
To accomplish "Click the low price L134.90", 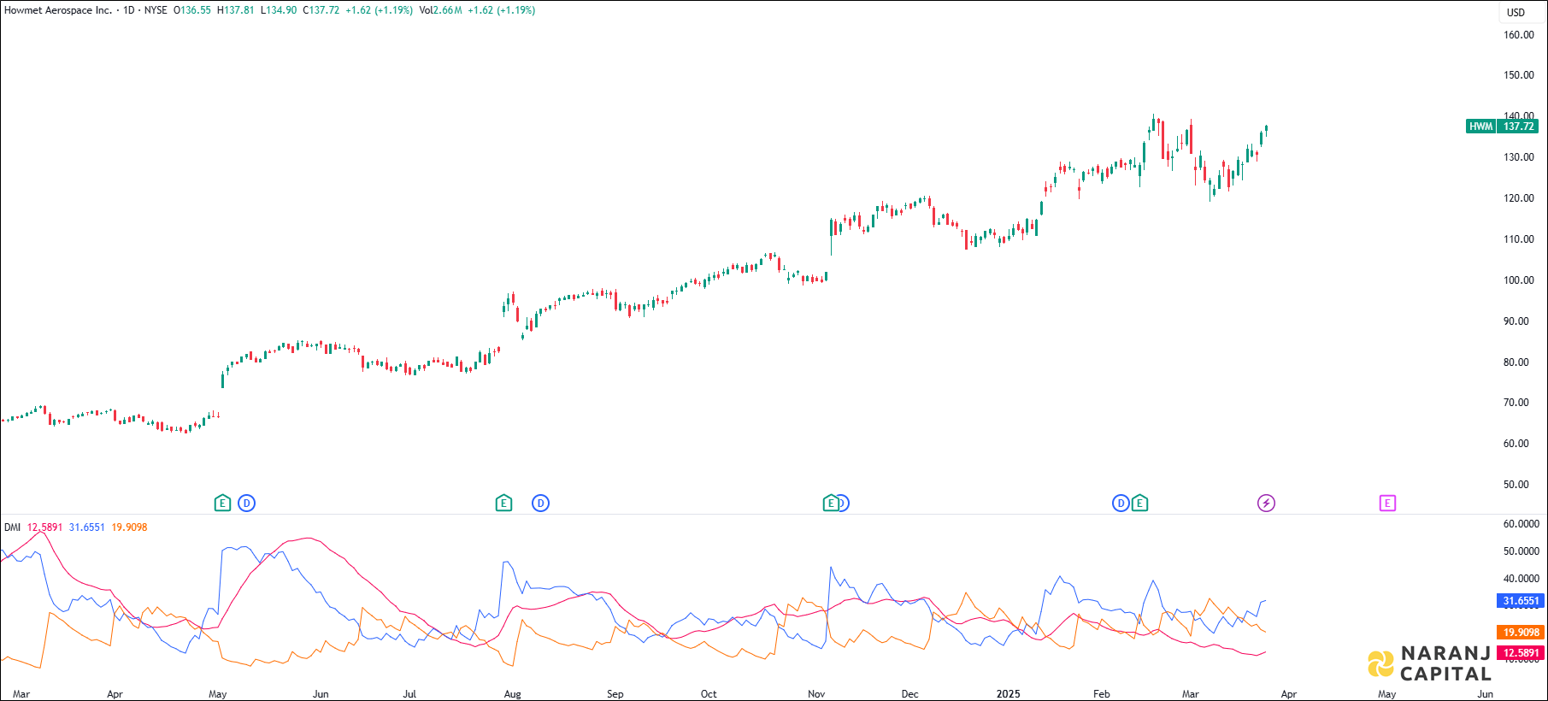I will pyautogui.click(x=279, y=10).
